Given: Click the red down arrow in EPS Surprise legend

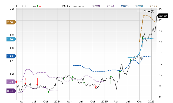Looking at the screenshot, I should (x=40, y=6).
